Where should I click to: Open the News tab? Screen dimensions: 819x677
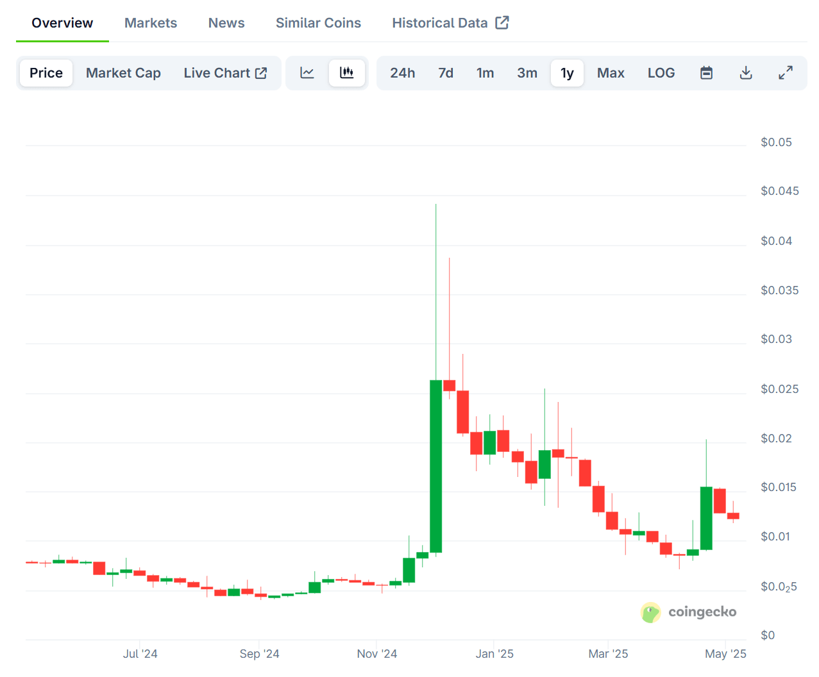tap(226, 23)
